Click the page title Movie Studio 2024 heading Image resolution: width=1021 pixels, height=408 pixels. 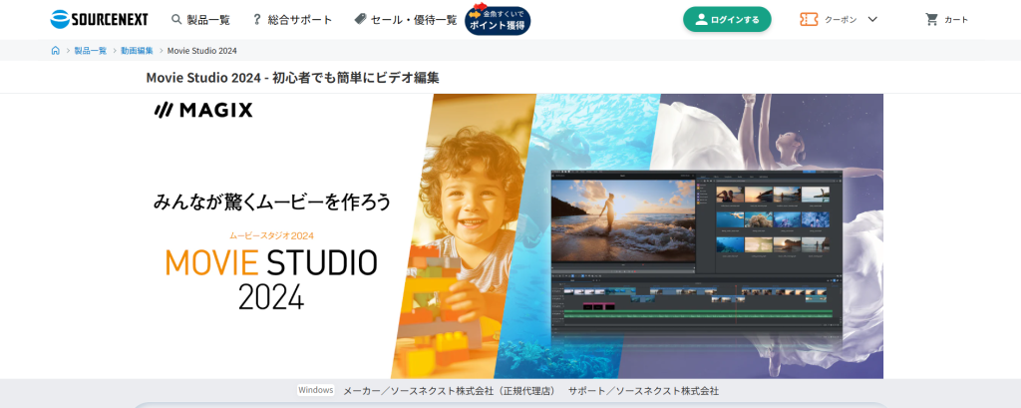tap(293, 78)
